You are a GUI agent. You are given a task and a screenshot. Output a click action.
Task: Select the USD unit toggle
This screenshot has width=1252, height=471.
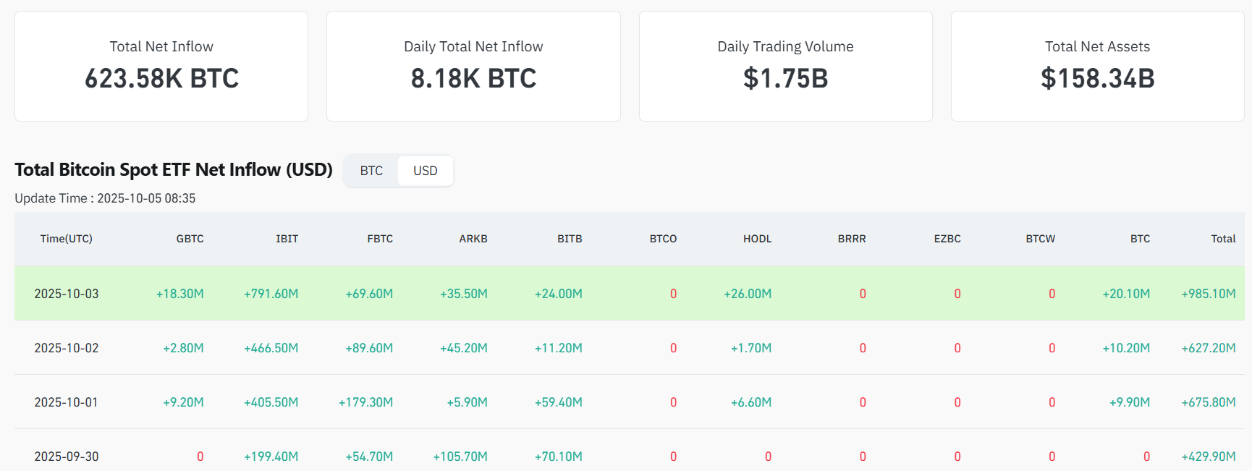point(425,171)
